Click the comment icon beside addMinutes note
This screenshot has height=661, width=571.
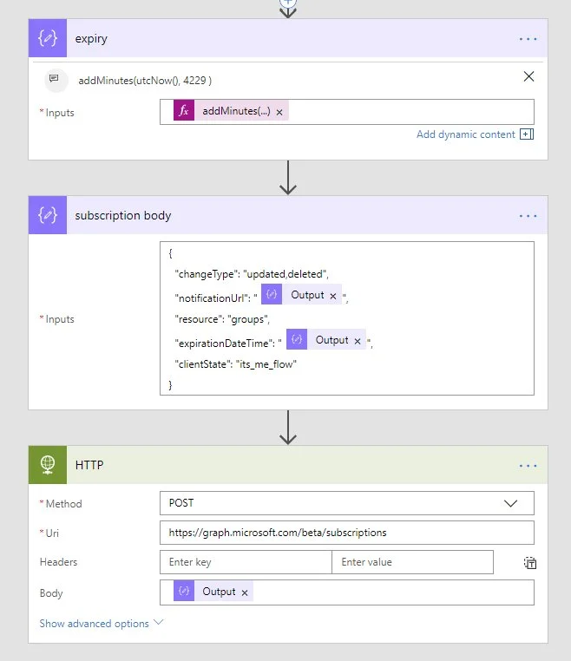tap(55, 79)
